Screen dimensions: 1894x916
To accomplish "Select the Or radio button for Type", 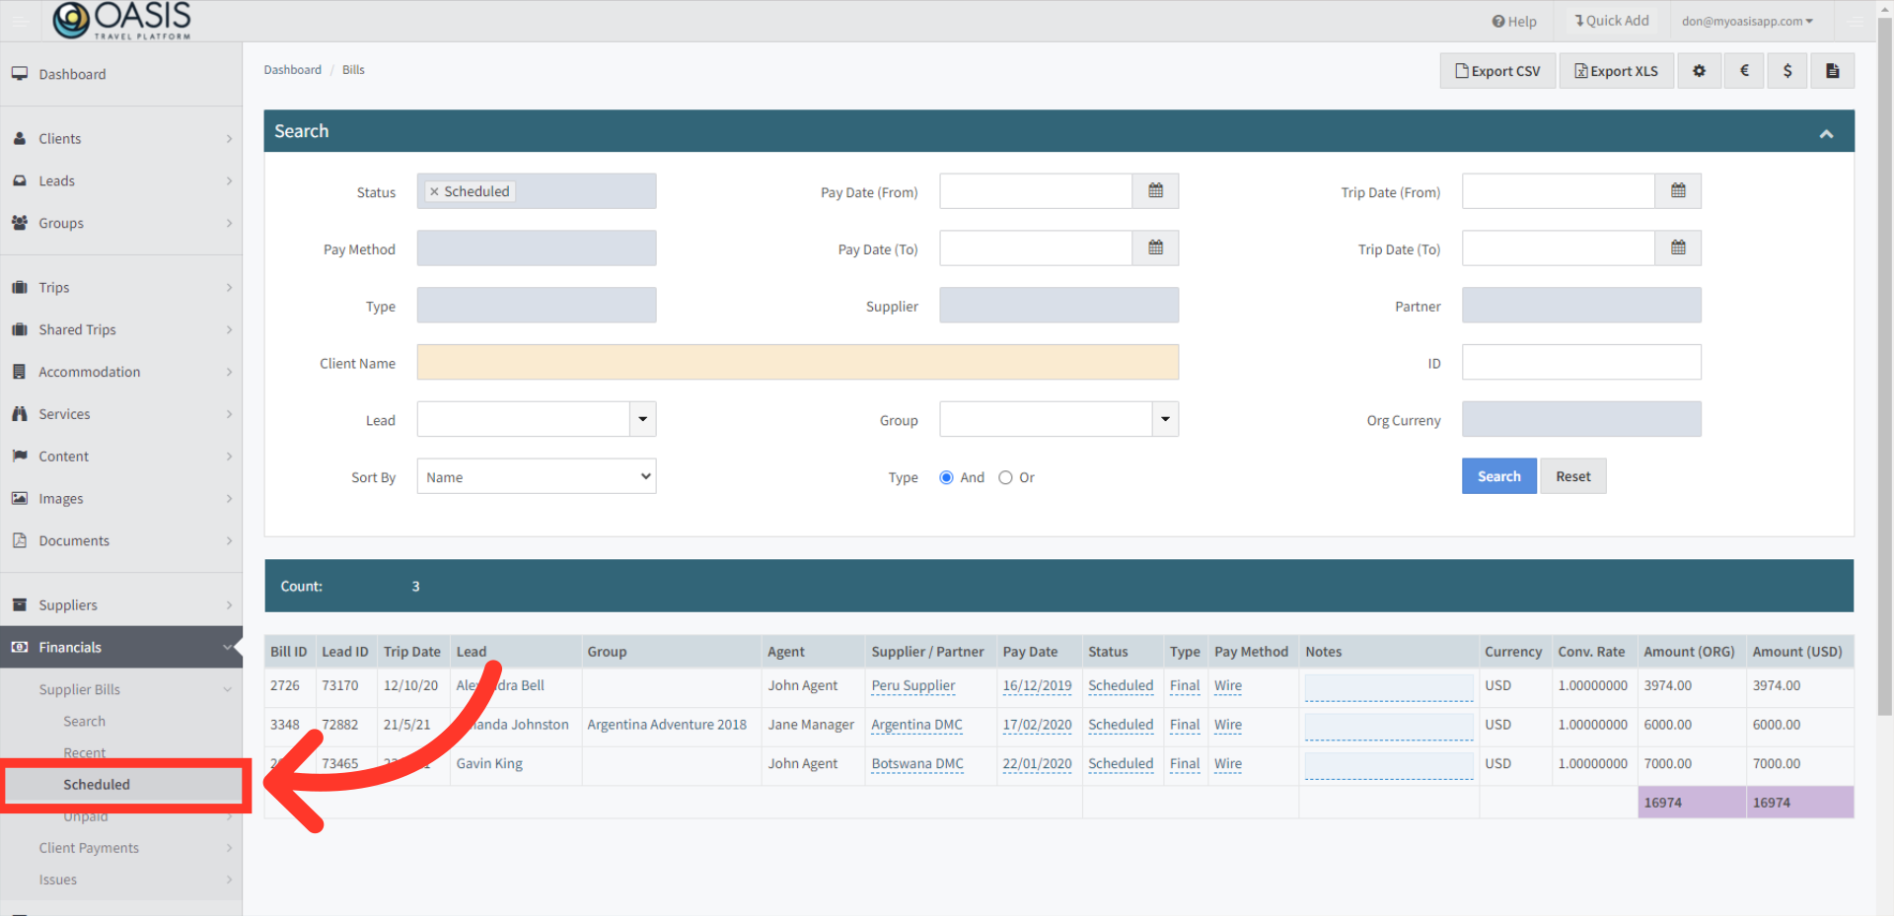I will tap(1005, 477).
